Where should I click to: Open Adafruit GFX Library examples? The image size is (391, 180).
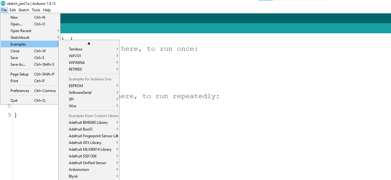(x=89, y=143)
